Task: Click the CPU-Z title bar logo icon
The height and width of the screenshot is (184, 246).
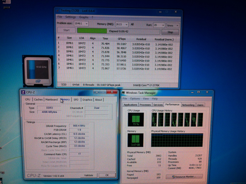Action: [23, 92]
